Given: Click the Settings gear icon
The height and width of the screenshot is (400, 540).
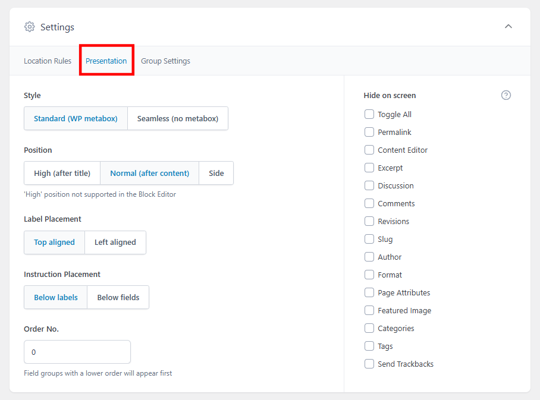Looking at the screenshot, I should (x=29, y=27).
